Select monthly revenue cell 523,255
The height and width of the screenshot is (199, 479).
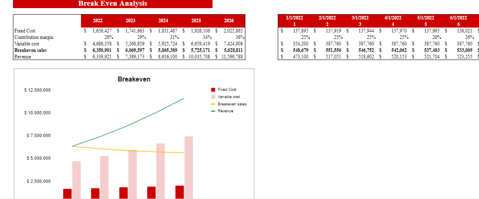(458, 57)
